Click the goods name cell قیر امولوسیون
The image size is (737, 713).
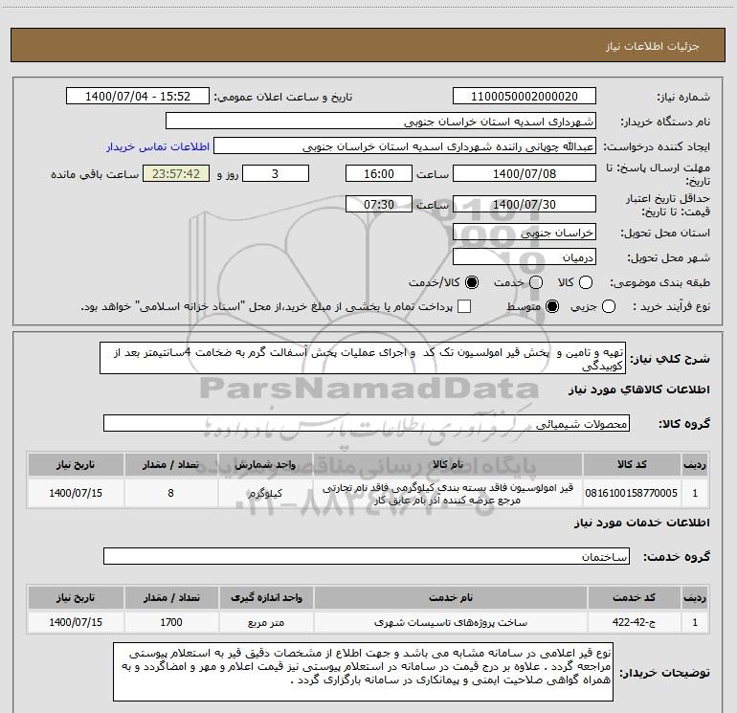(448, 494)
